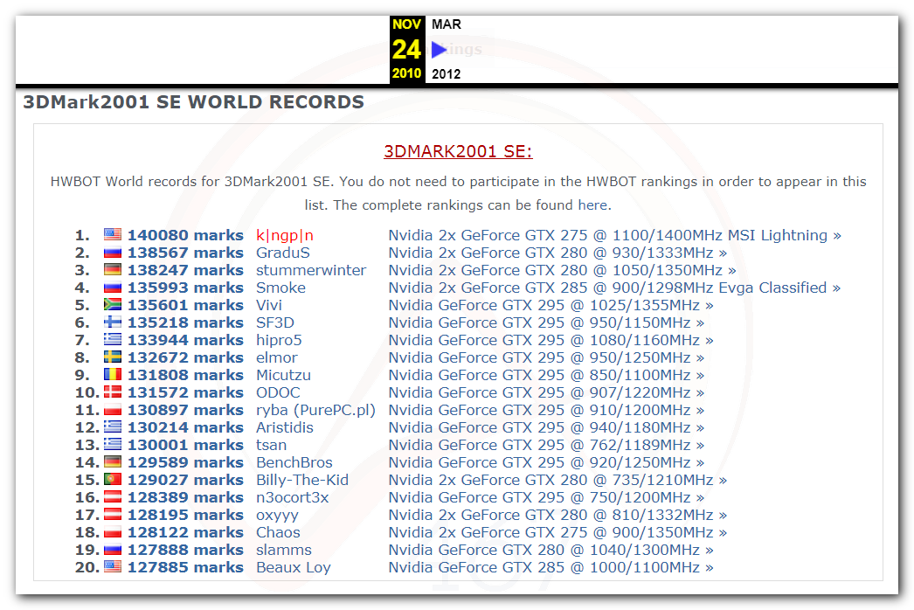Open the 135601 marks score link
Viewport: 914px width, 610px height.
[185, 305]
